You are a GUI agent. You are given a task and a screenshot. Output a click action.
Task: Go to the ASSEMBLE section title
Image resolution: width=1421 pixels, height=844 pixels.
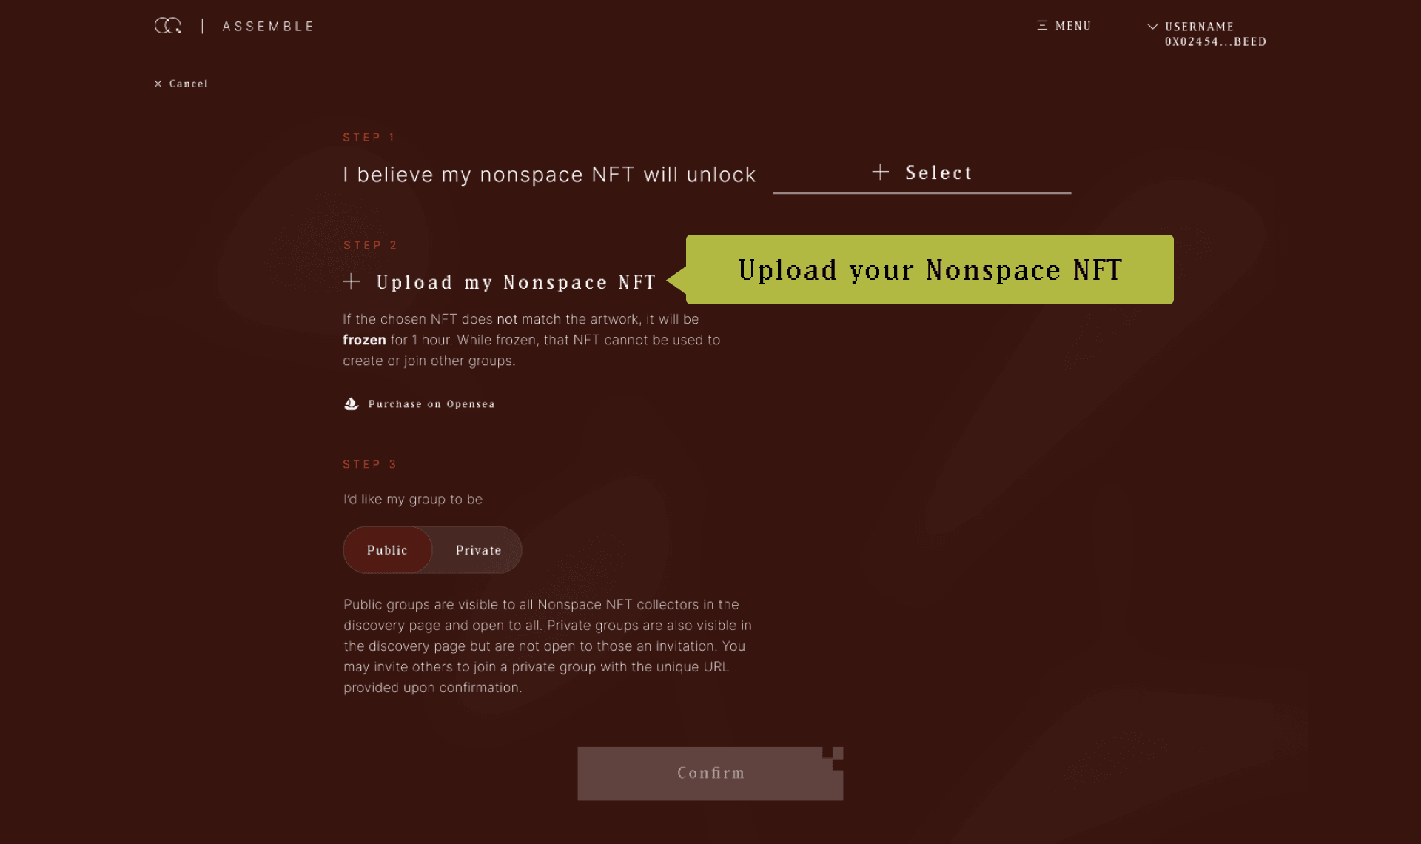[x=269, y=27]
